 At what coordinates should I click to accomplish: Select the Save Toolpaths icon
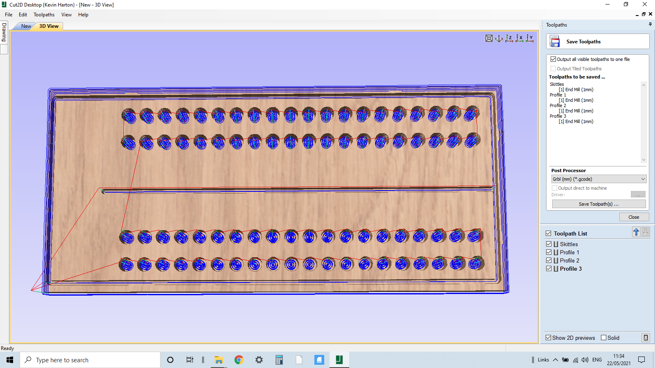555,41
